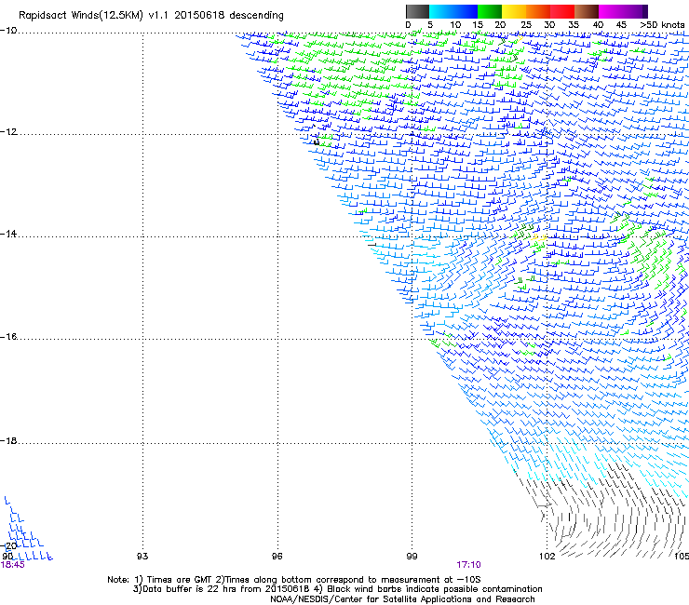Click the 'Data buffer is 22 hrs' note
Screen dimensions: 689x605
tap(337, 589)
